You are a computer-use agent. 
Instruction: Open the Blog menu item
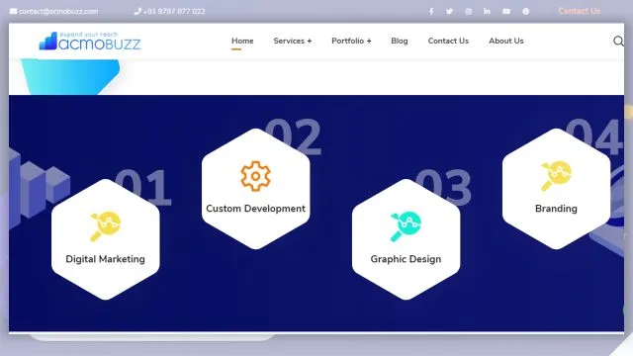pos(400,41)
